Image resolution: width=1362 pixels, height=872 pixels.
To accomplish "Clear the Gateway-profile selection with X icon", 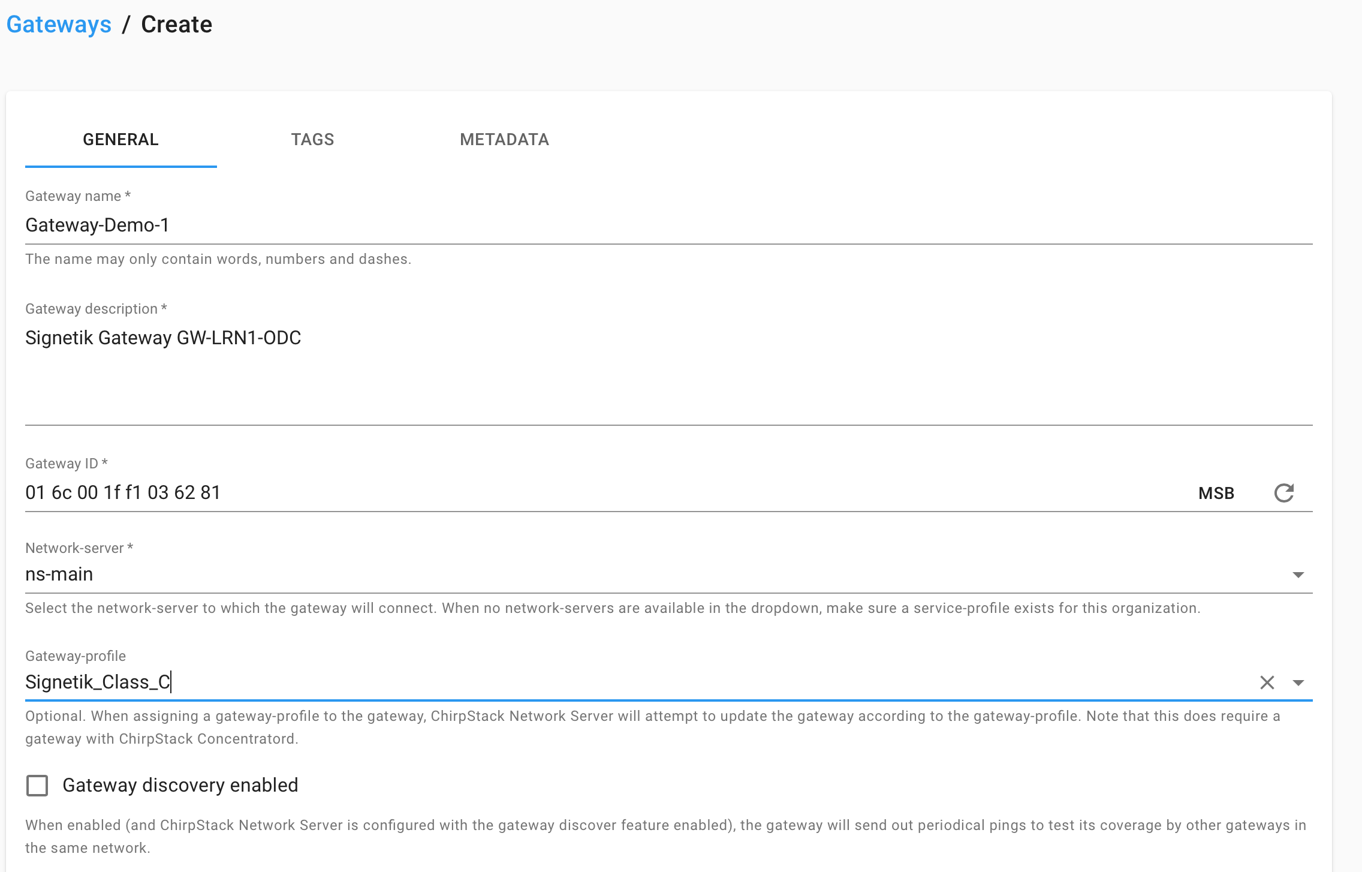I will (x=1267, y=682).
